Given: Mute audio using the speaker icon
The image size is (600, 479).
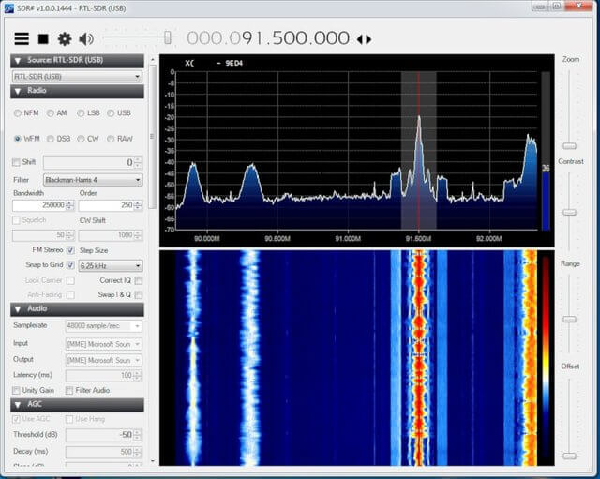Looking at the screenshot, I should [x=86, y=38].
